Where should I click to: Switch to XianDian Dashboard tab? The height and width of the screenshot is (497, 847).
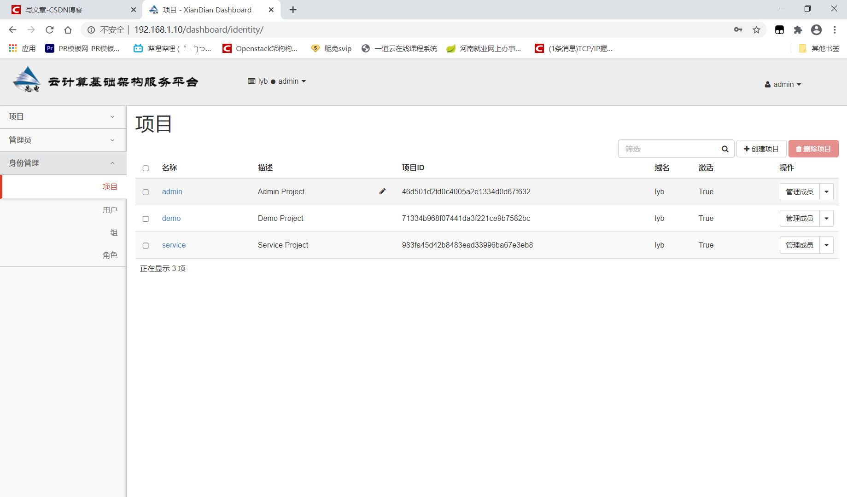(x=212, y=10)
